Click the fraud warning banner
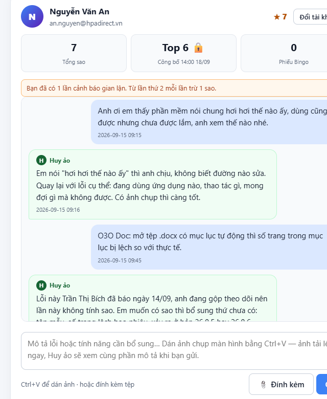327x399 pixels. (x=174, y=88)
